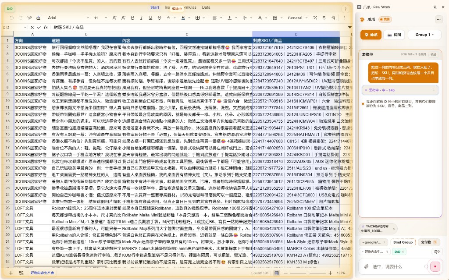This screenshot has width=449, height=280.
Task: Activate the format painter tool
Action: click(29, 18)
